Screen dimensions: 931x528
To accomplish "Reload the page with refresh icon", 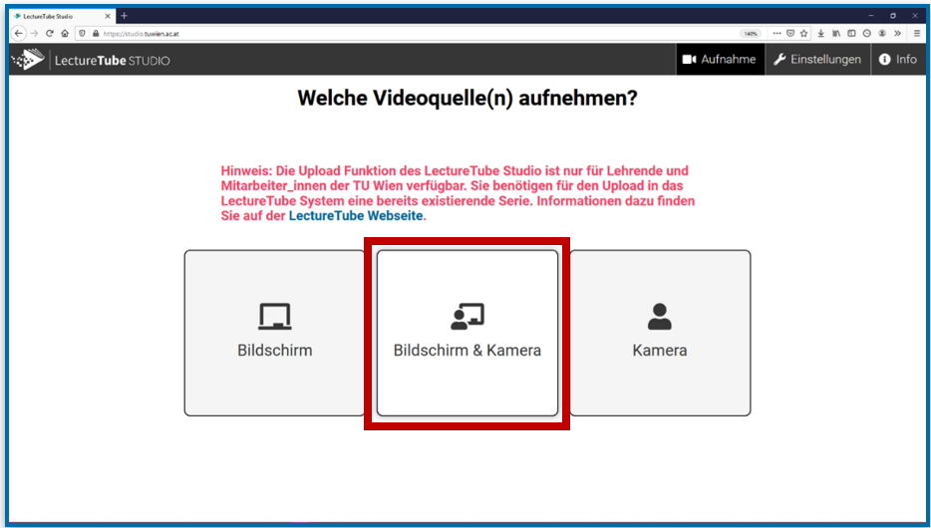I will tap(50, 34).
